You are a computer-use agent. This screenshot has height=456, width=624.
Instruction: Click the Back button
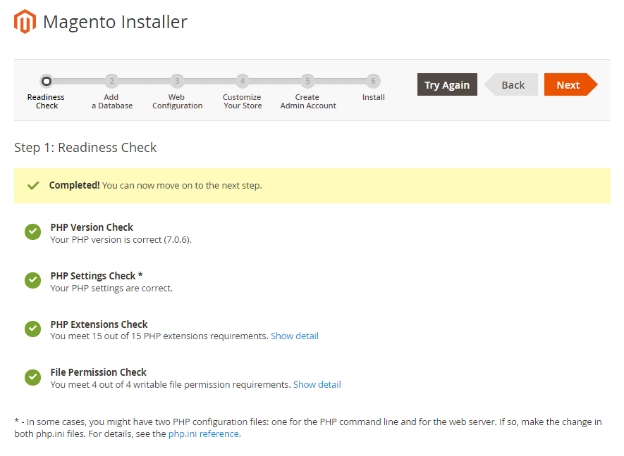pos(513,85)
